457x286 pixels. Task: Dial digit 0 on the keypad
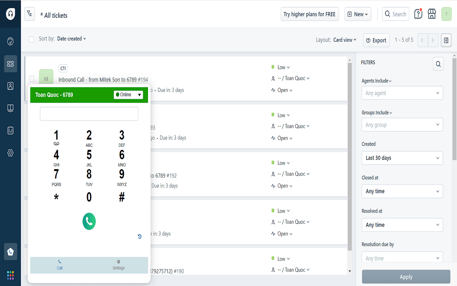[x=89, y=197]
